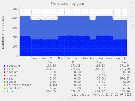Click the 'Feb' x-axis month label
Image resolution: width=135 pixels, height=101 pixels.
point(85,59)
